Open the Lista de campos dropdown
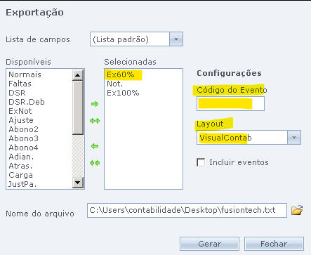The height and width of the screenshot is (255, 311). (176, 39)
